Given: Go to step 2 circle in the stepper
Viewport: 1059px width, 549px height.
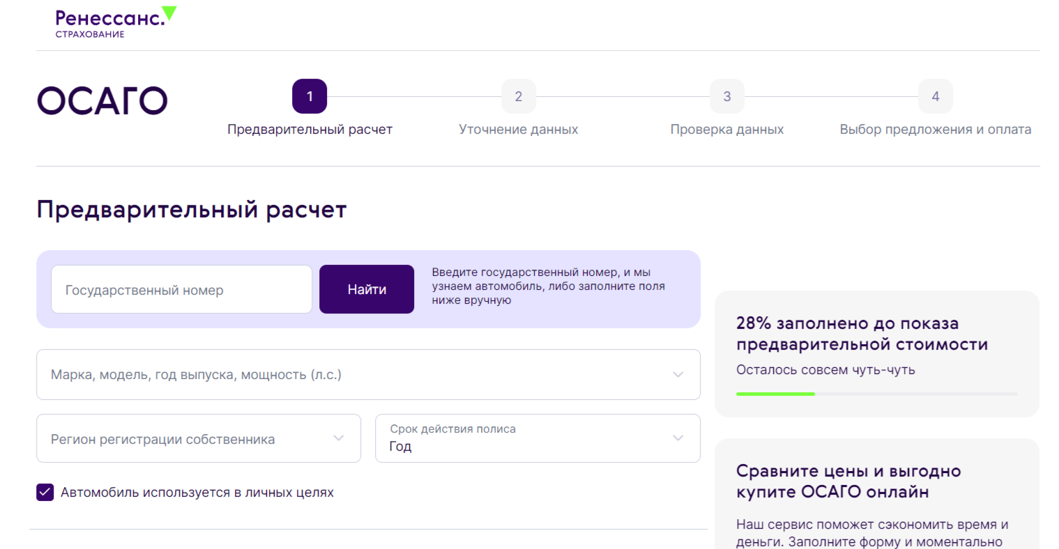Looking at the screenshot, I should coord(518,96).
